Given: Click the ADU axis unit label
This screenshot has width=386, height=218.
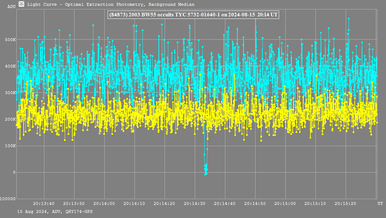Looking at the screenshot, I should [11, 7].
